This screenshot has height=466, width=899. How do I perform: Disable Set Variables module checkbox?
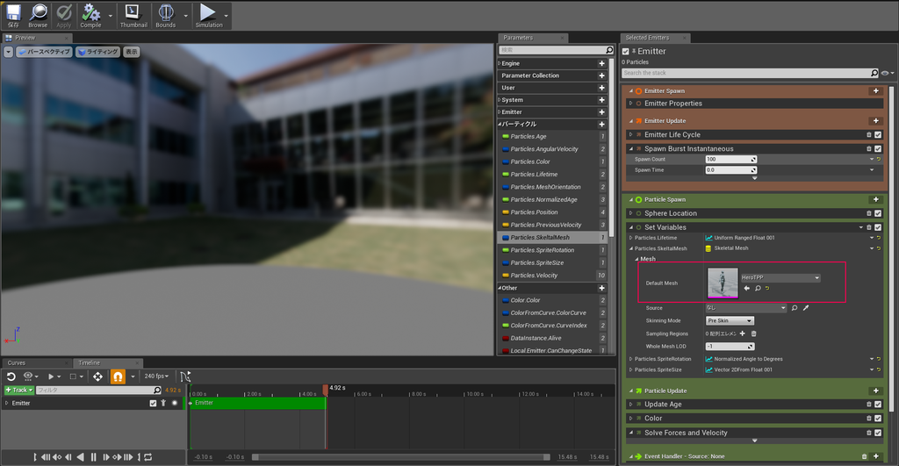878,227
